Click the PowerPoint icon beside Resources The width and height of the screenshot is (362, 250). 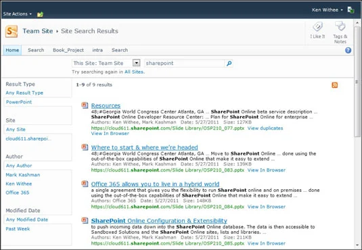(85, 105)
